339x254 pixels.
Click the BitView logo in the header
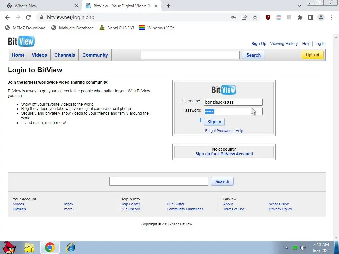(x=21, y=41)
